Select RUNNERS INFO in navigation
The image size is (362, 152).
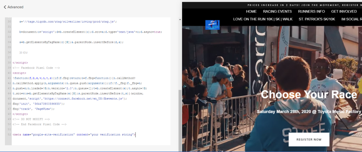click(x=311, y=11)
